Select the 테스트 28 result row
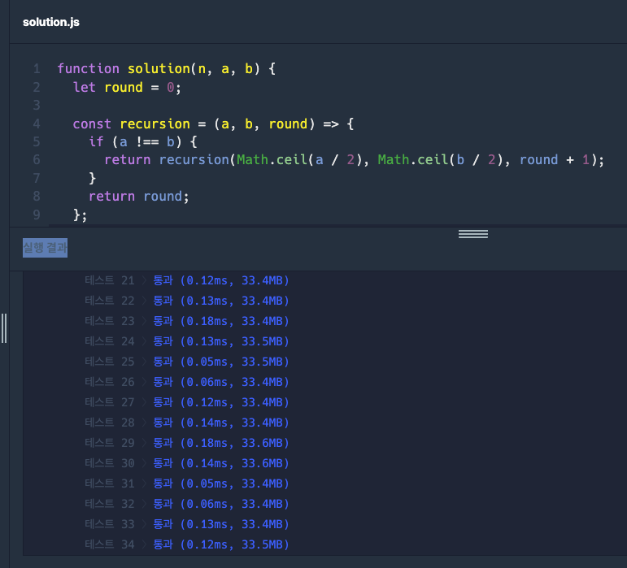The width and height of the screenshot is (627, 568). coord(187,423)
